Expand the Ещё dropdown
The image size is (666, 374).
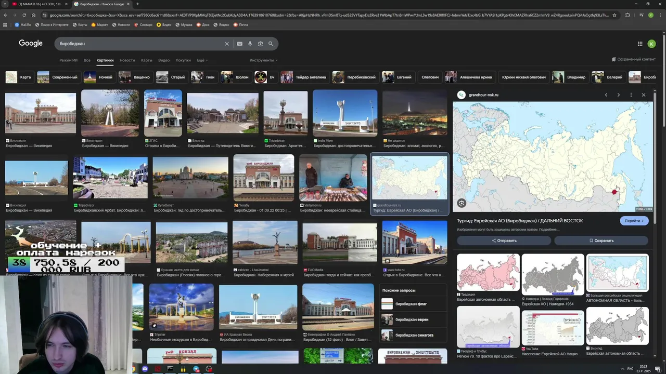(x=202, y=60)
